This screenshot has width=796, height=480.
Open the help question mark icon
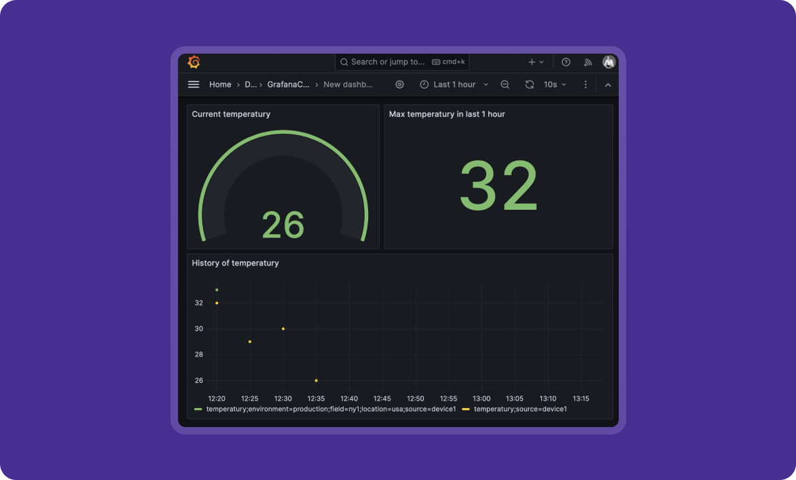click(566, 62)
